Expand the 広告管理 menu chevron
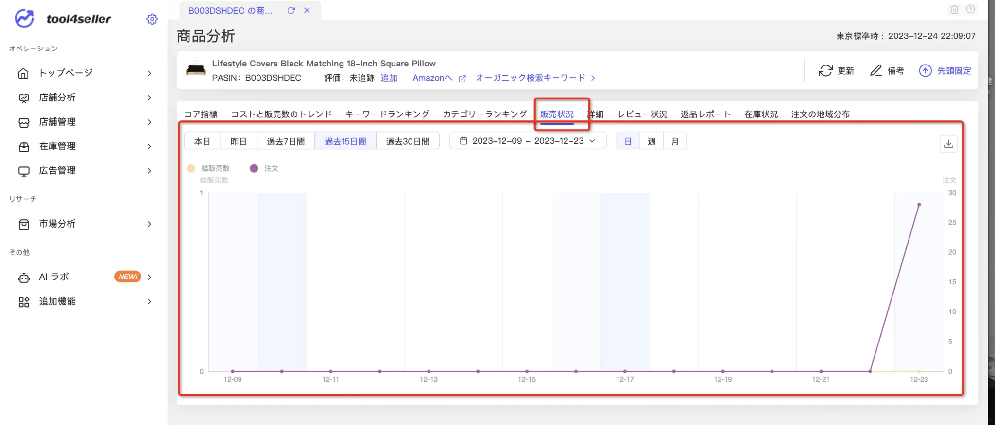995x425 pixels. [x=149, y=171]
